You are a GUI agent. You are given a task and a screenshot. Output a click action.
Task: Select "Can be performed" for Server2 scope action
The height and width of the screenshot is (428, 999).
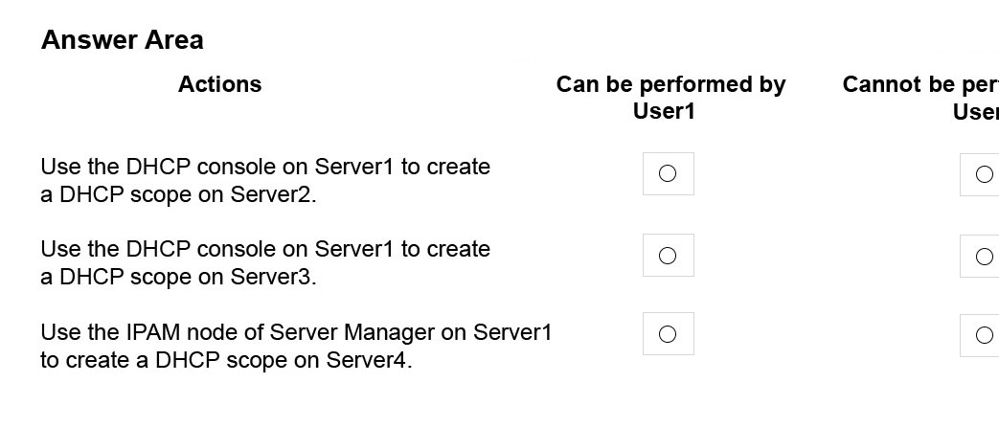[668, 173]
